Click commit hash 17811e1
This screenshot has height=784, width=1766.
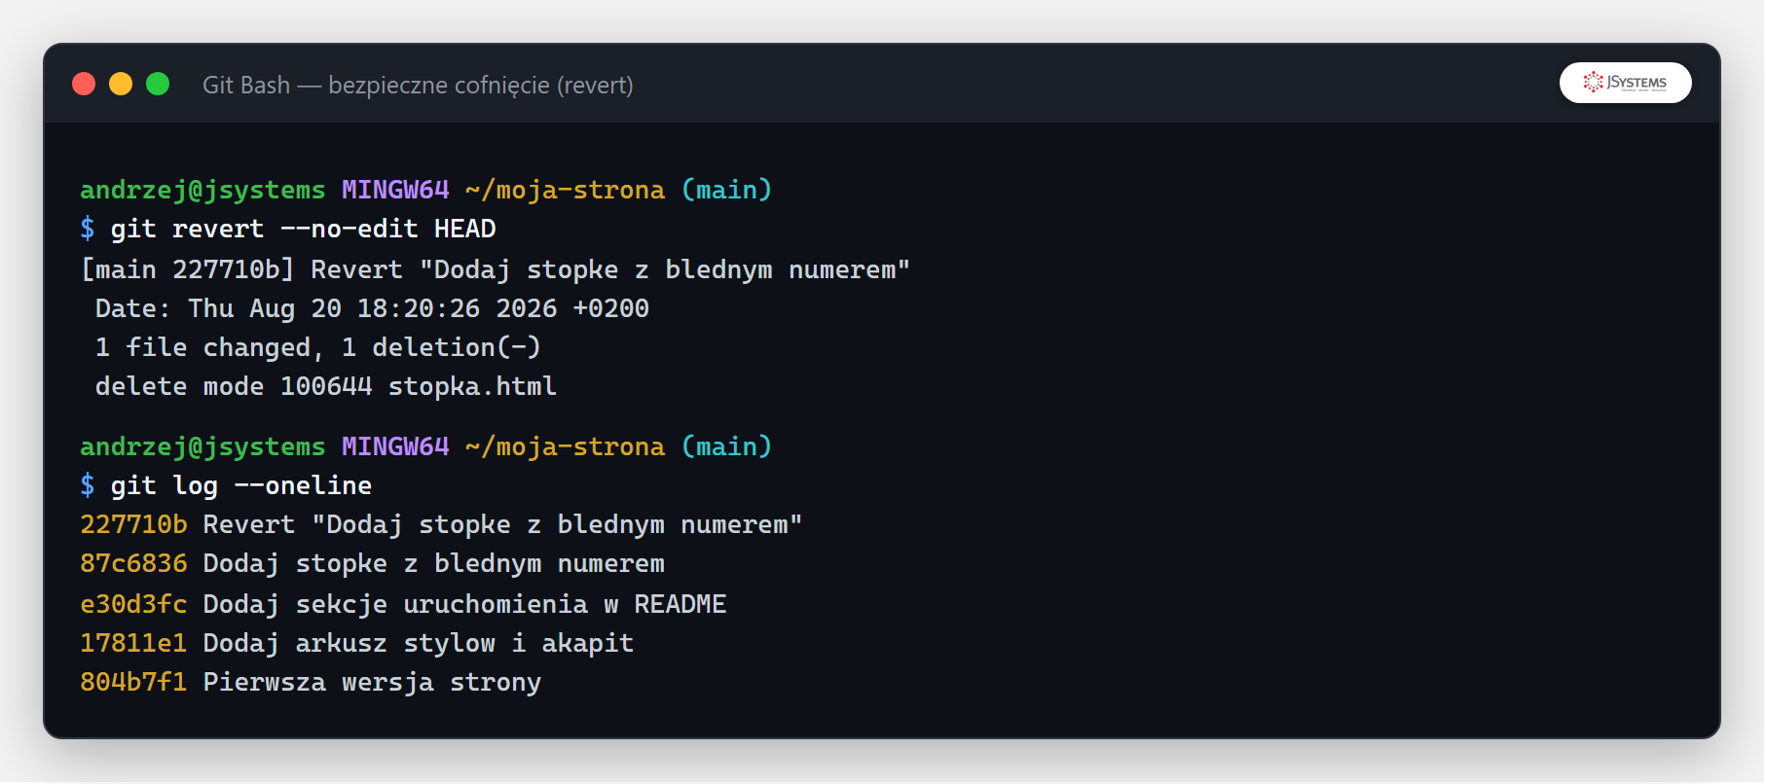click(133, 643)
